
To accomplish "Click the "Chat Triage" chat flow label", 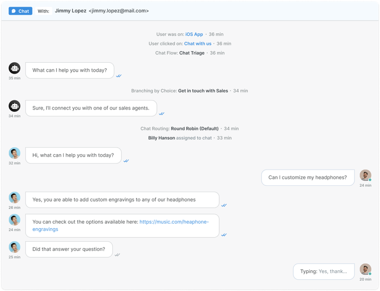I will [x=191, y=53].
